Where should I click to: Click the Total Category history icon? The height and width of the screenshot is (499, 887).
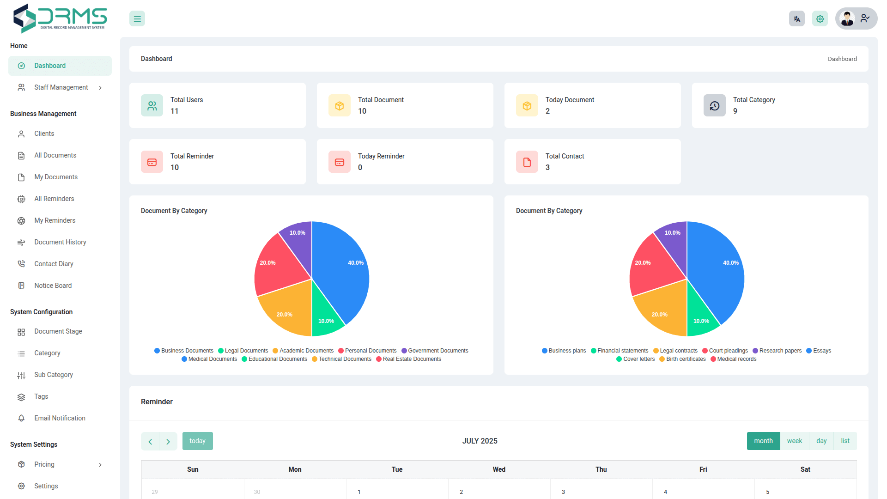click(714, 106)
